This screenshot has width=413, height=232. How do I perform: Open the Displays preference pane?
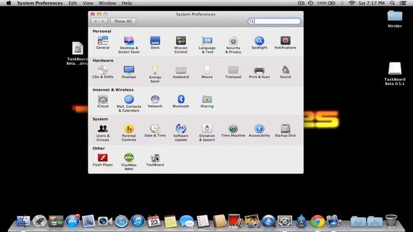(x=129, y=72)
